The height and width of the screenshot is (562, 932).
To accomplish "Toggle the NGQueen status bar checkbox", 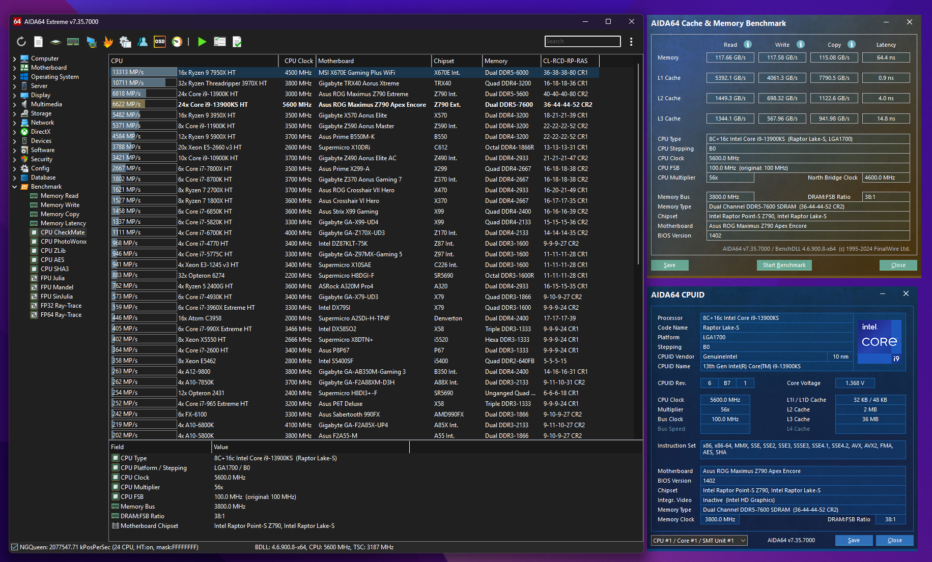I will pos(14,547).
